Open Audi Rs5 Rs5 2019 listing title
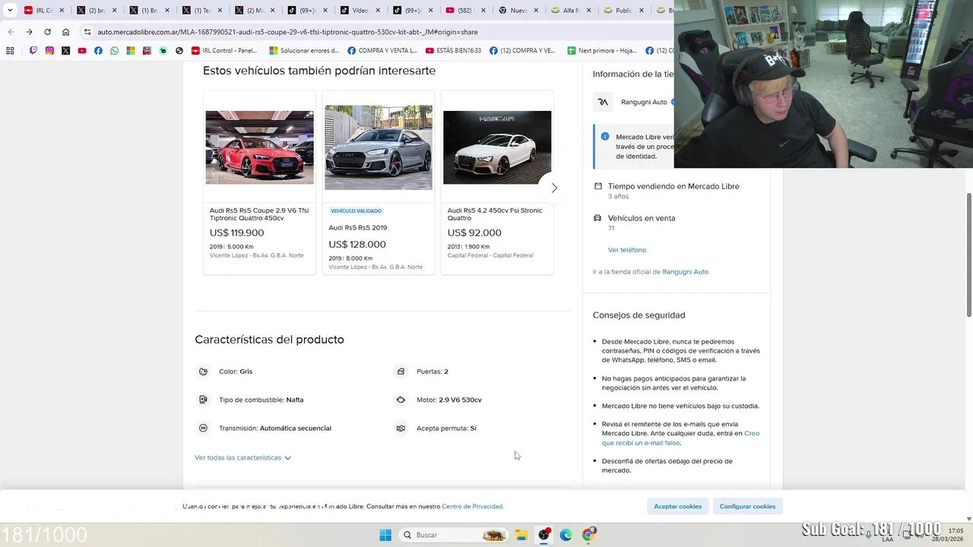The width and height of the screenshot is (973, 547). [x=358, y=228]
